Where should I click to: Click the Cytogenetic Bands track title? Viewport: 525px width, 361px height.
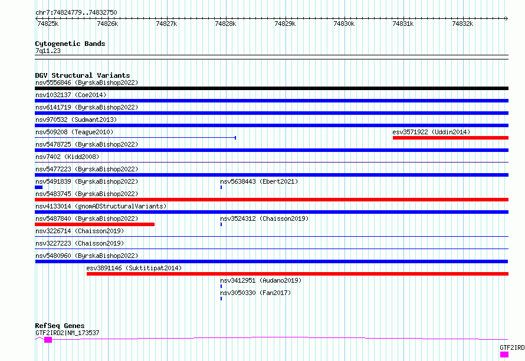tap(70, 44)
